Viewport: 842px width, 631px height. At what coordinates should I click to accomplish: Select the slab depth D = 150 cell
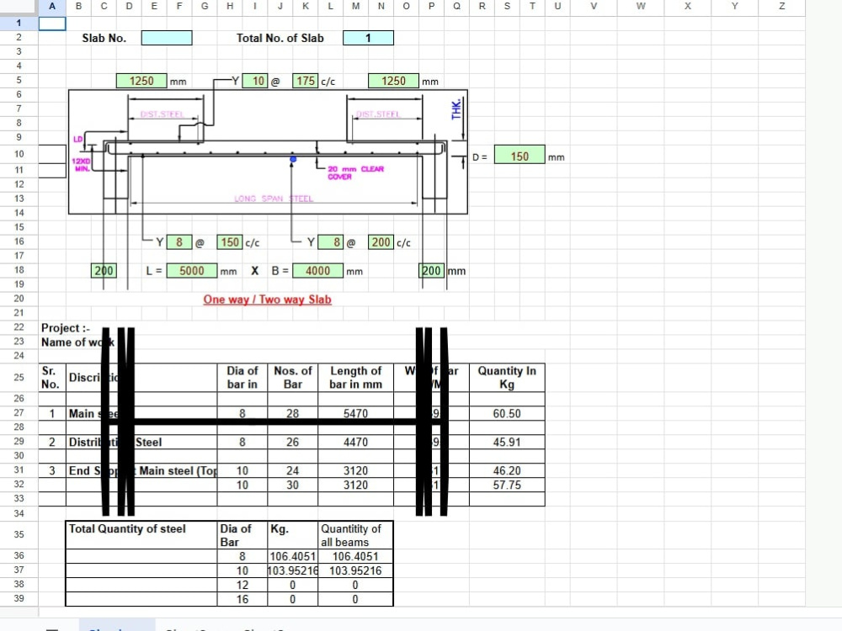click(520, 156)
